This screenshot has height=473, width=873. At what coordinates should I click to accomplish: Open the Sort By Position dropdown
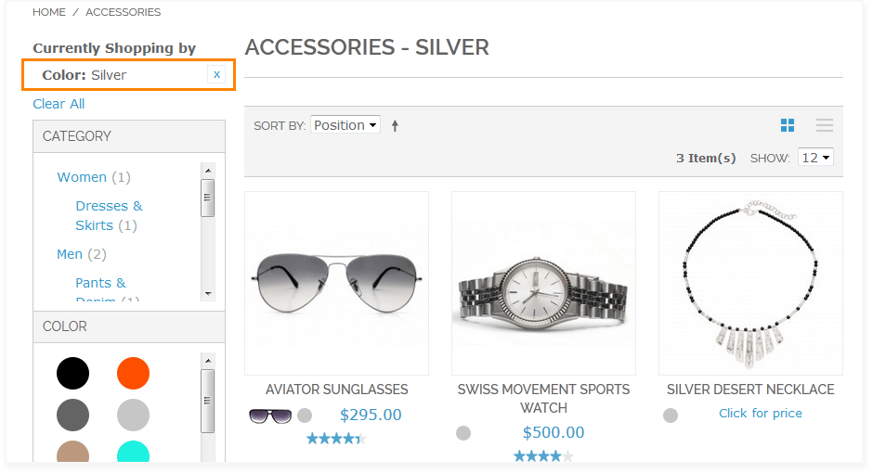[x=345, y=125]
